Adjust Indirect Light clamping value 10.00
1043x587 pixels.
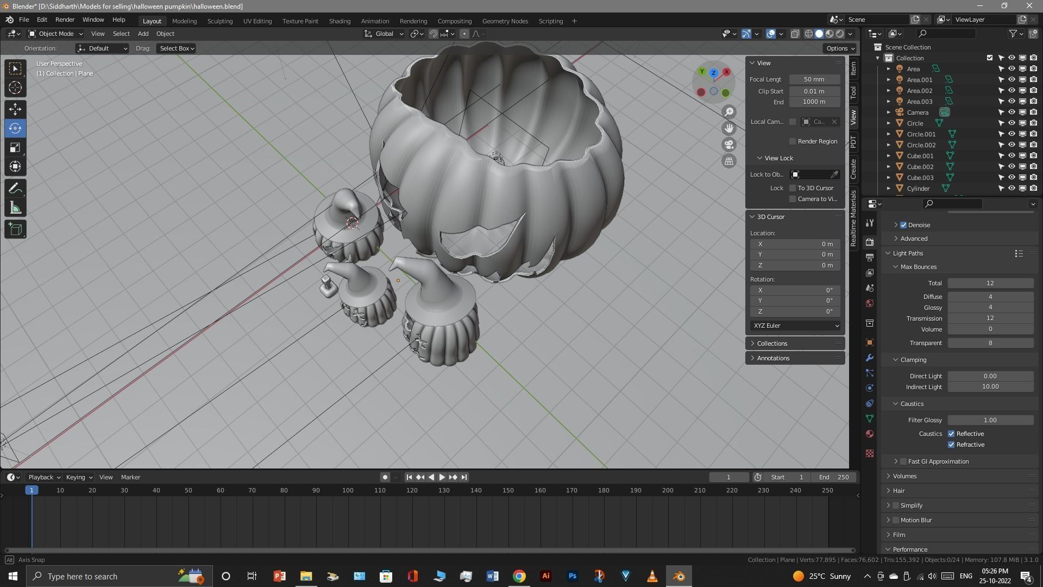990,387
